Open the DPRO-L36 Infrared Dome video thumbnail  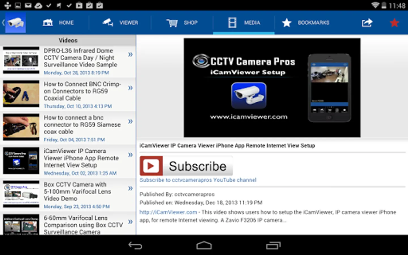coord(21,60)
